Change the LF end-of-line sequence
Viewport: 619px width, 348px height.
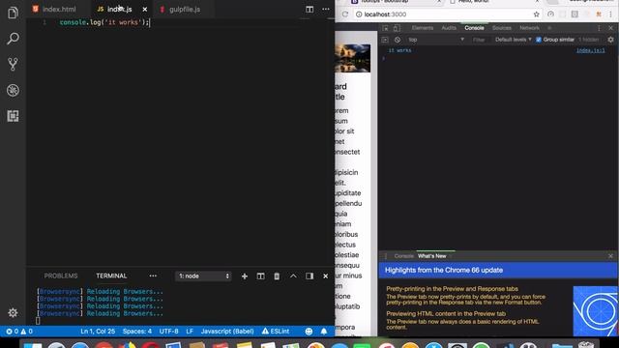(x=190, y=332)
